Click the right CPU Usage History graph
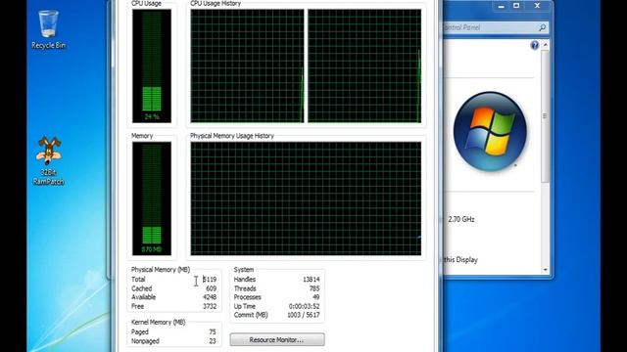 (364, 66)
